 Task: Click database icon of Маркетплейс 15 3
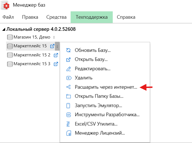10,64
